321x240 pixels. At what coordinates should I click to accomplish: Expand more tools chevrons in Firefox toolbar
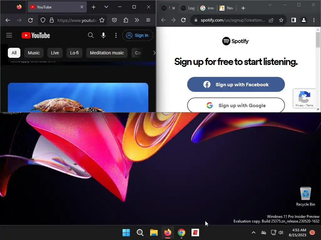point(137,20)
